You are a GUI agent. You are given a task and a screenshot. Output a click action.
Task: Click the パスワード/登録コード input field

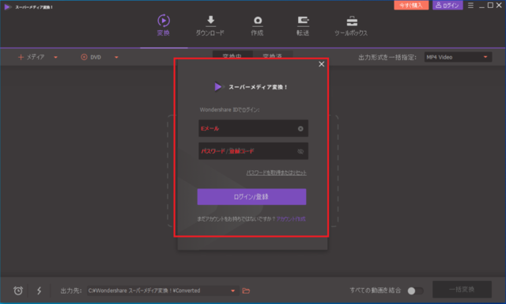pos(253,151)
